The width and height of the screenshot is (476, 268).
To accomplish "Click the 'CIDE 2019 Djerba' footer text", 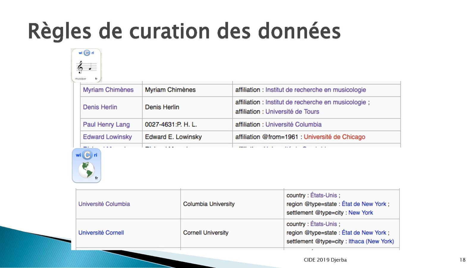I will pyautogui.click(x=325, y=260).
